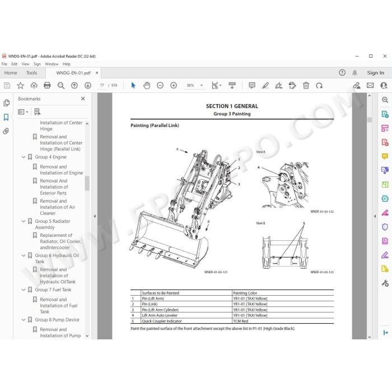Click the Sign In button

point(376,73)
